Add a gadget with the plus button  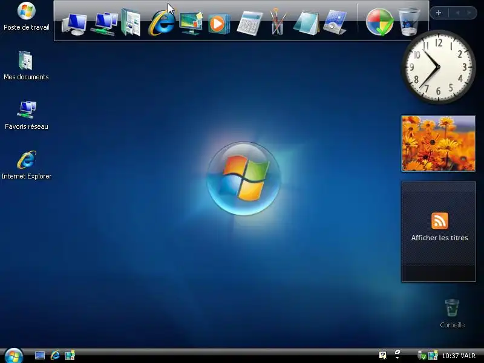click(x=438, y=13)
